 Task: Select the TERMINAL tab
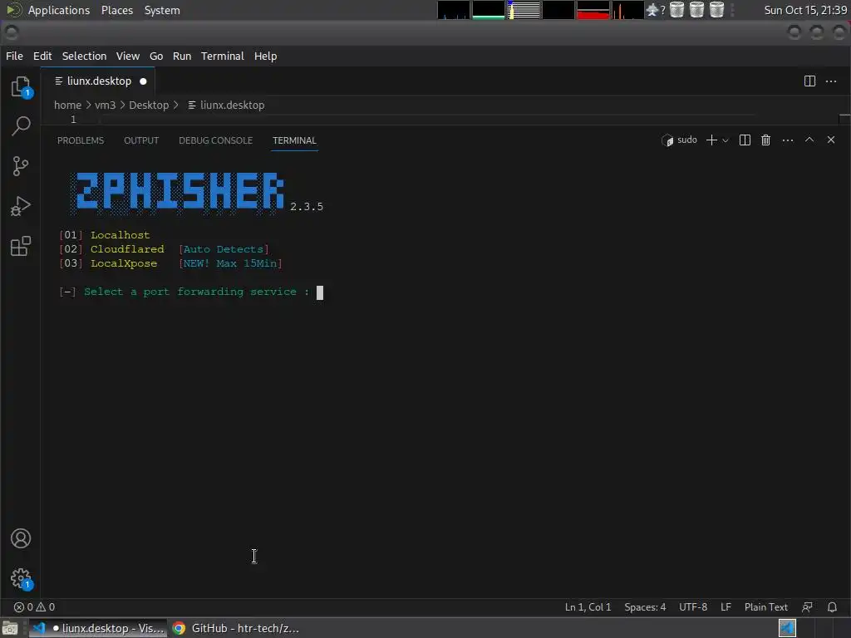pos(294,140)
